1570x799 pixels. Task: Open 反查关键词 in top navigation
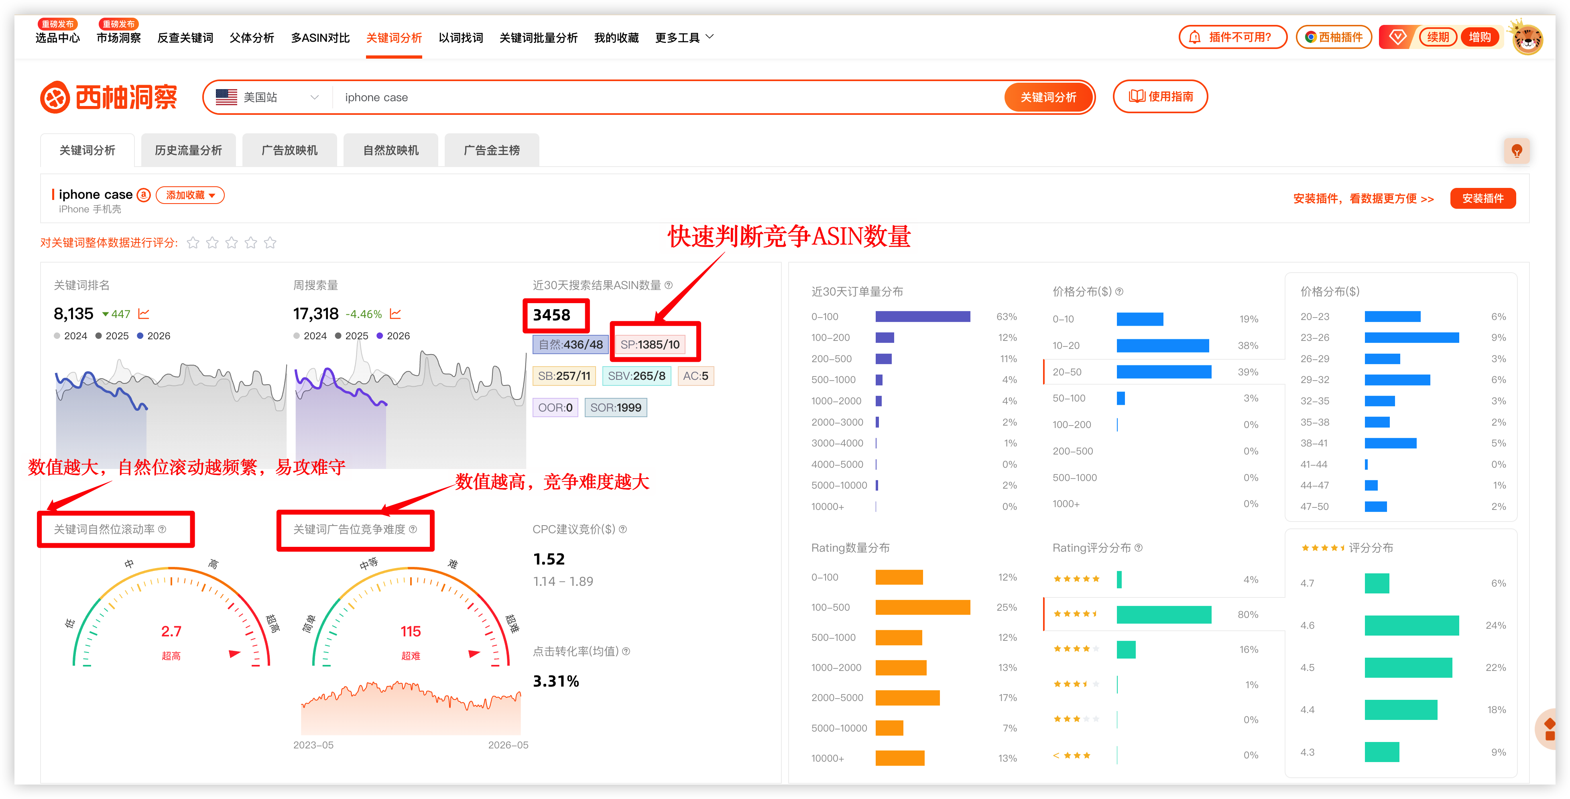point(185,38)
